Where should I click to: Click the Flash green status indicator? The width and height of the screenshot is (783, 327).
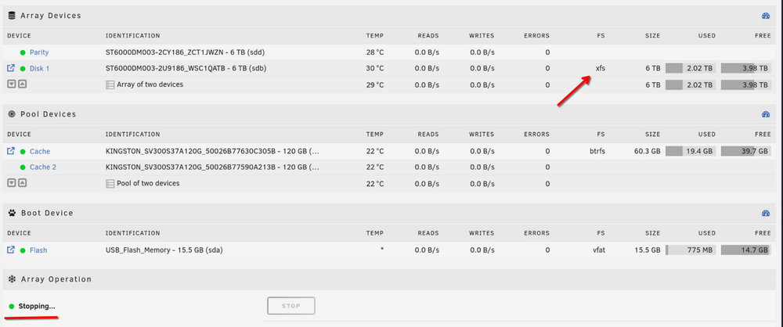[x=23, y=250]
